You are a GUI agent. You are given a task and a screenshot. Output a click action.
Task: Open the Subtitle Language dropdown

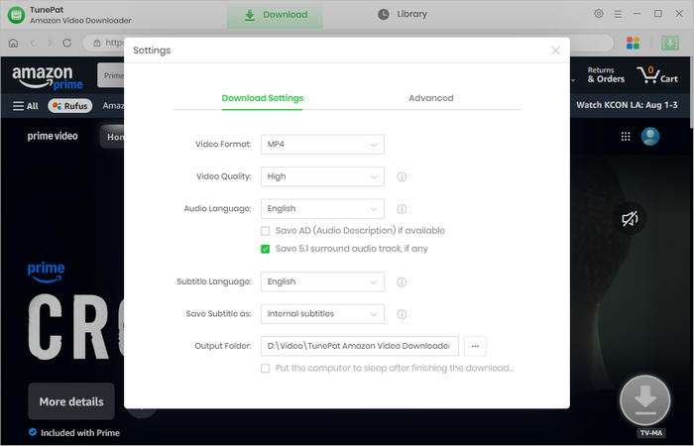click(322, 281)
